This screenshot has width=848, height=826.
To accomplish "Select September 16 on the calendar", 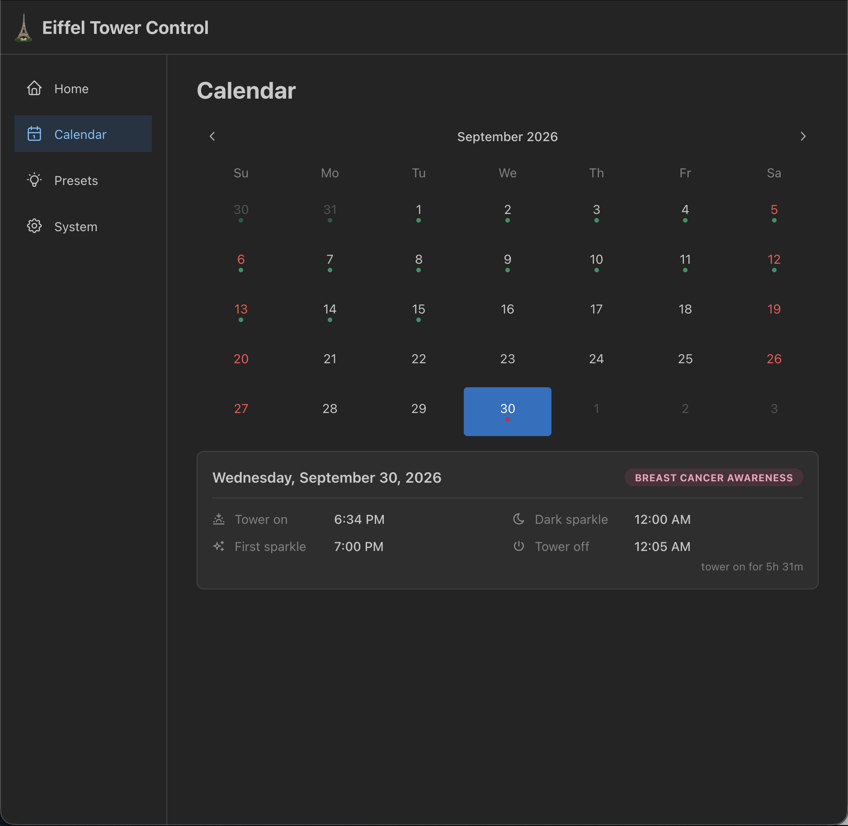I will [508, 312].
